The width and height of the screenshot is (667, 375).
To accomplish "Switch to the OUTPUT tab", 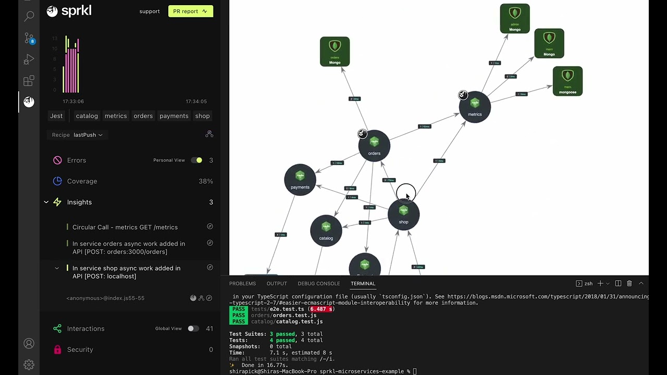I will pos(277,283).
